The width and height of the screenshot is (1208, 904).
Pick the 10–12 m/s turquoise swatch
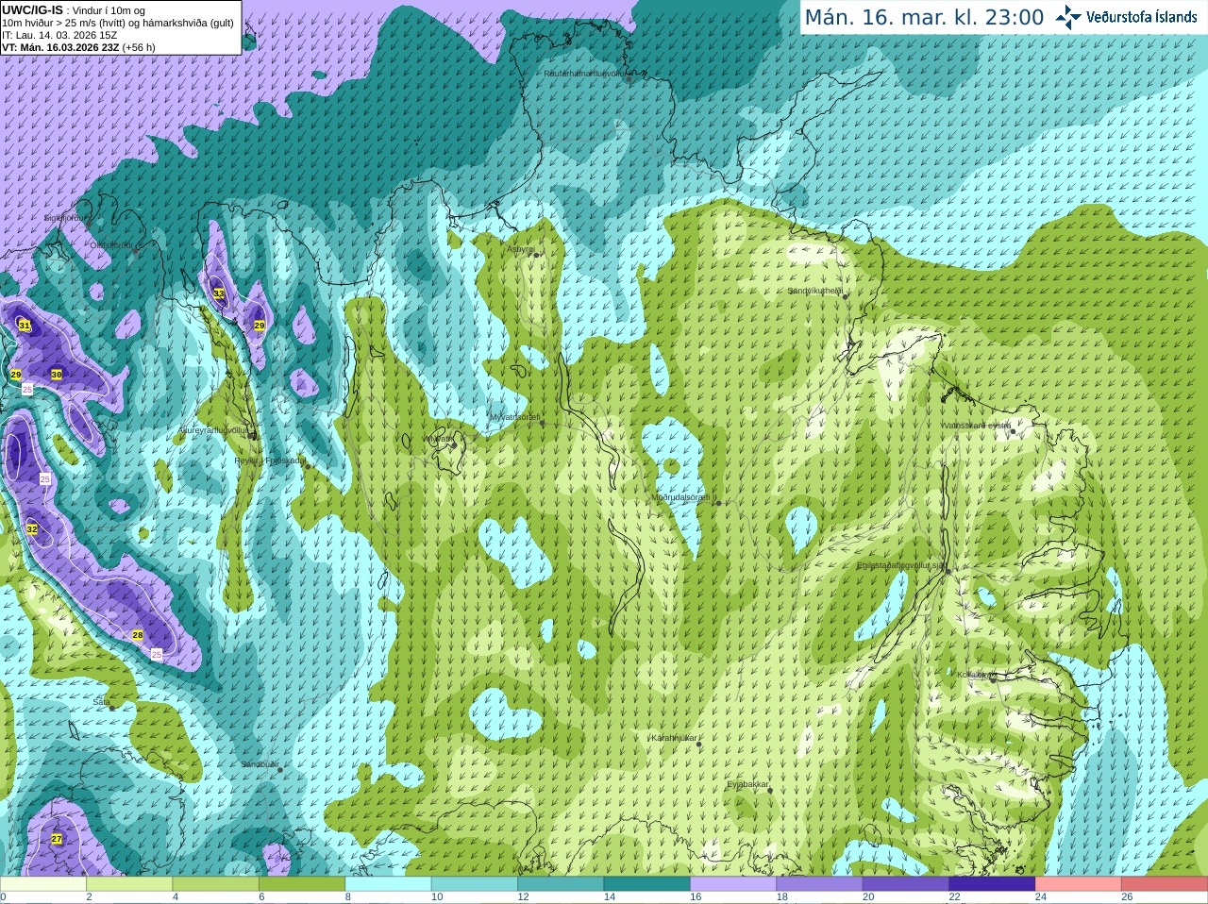tap(475, 884)
